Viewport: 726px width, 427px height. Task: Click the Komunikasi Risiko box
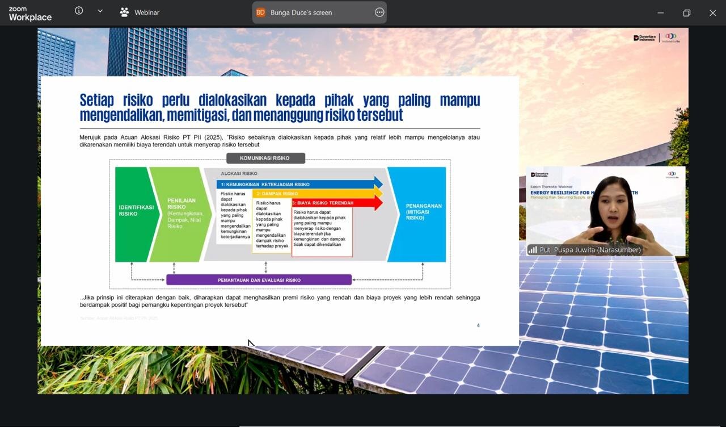[265, 158]
